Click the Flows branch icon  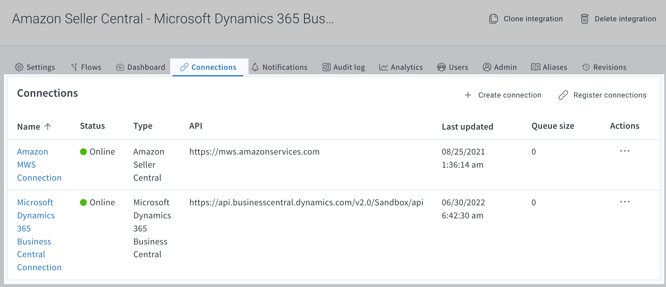tap(74, 67)
